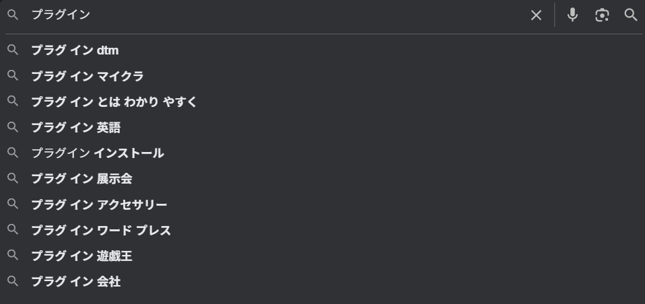The image size is (645, 304).
Task: Open search by image camera icon
Action: tap(602, 15)
